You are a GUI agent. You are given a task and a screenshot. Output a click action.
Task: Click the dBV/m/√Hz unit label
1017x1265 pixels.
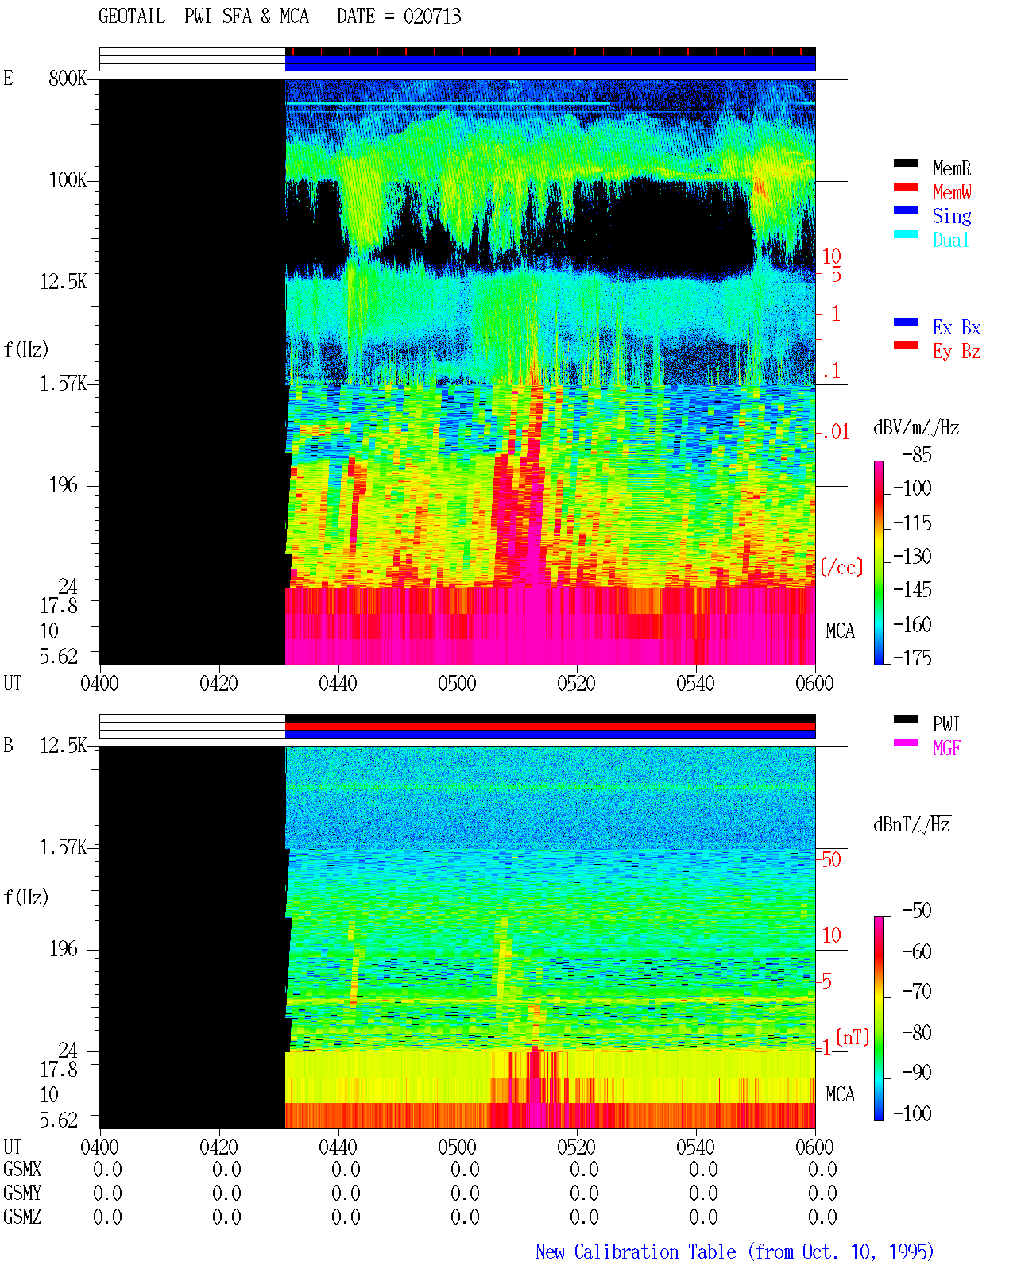(x=917, y=427)
